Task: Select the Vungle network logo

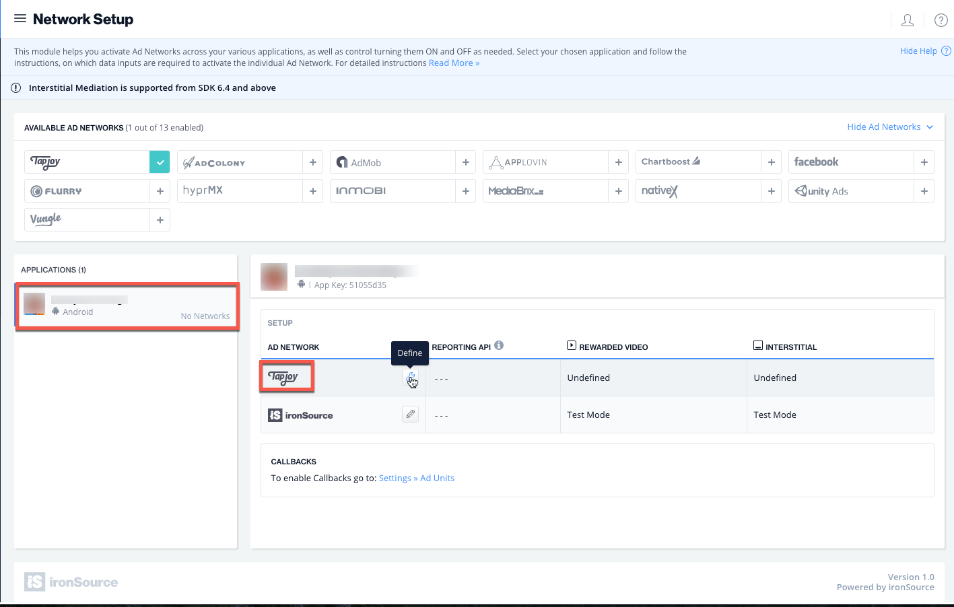Action: pyautogui.click(x=46, y=219)
